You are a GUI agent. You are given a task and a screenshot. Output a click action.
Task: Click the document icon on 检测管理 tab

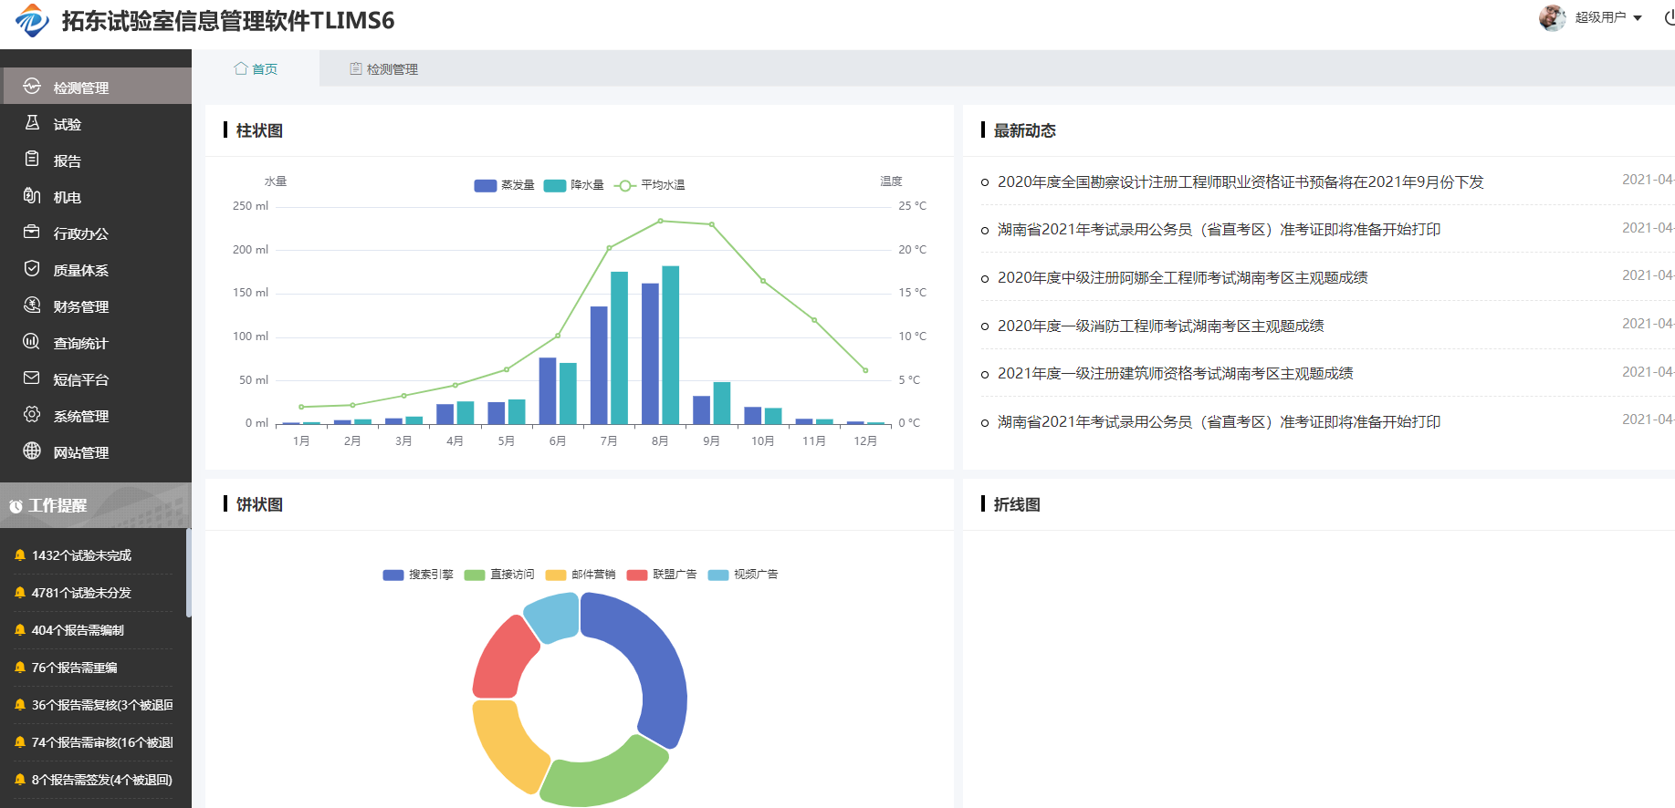tap(356, 68)
